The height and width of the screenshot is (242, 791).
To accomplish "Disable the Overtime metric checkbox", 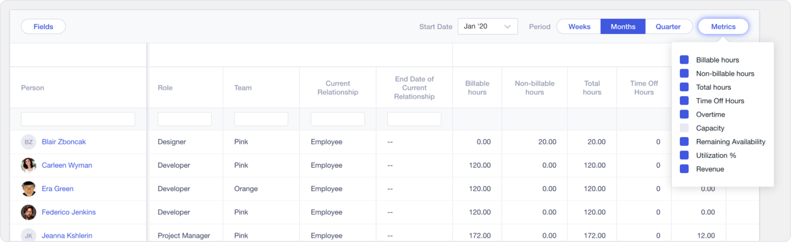I will click(684, 115).
